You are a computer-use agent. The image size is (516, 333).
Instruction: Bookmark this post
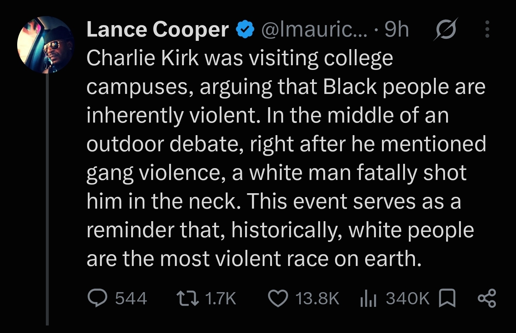pos(447,299)
